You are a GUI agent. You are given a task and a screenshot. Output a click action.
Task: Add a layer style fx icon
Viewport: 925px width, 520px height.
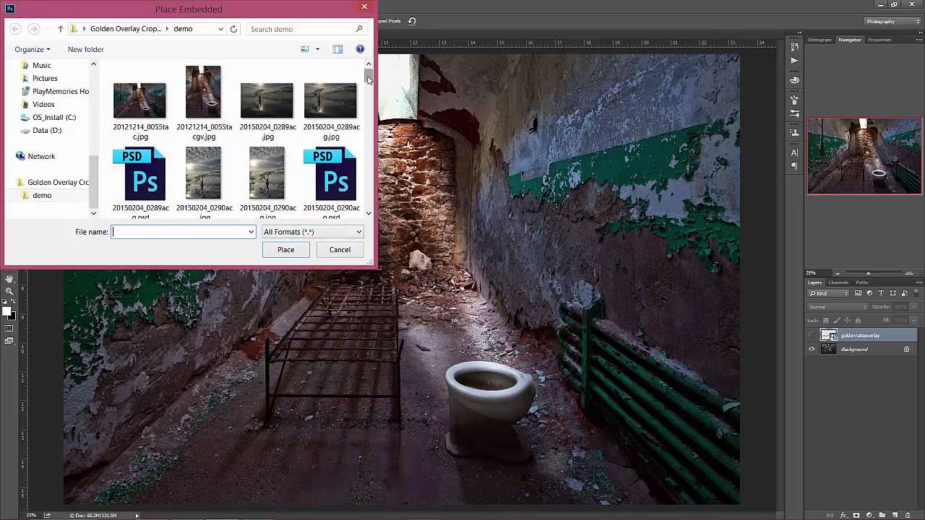(843, 515)
